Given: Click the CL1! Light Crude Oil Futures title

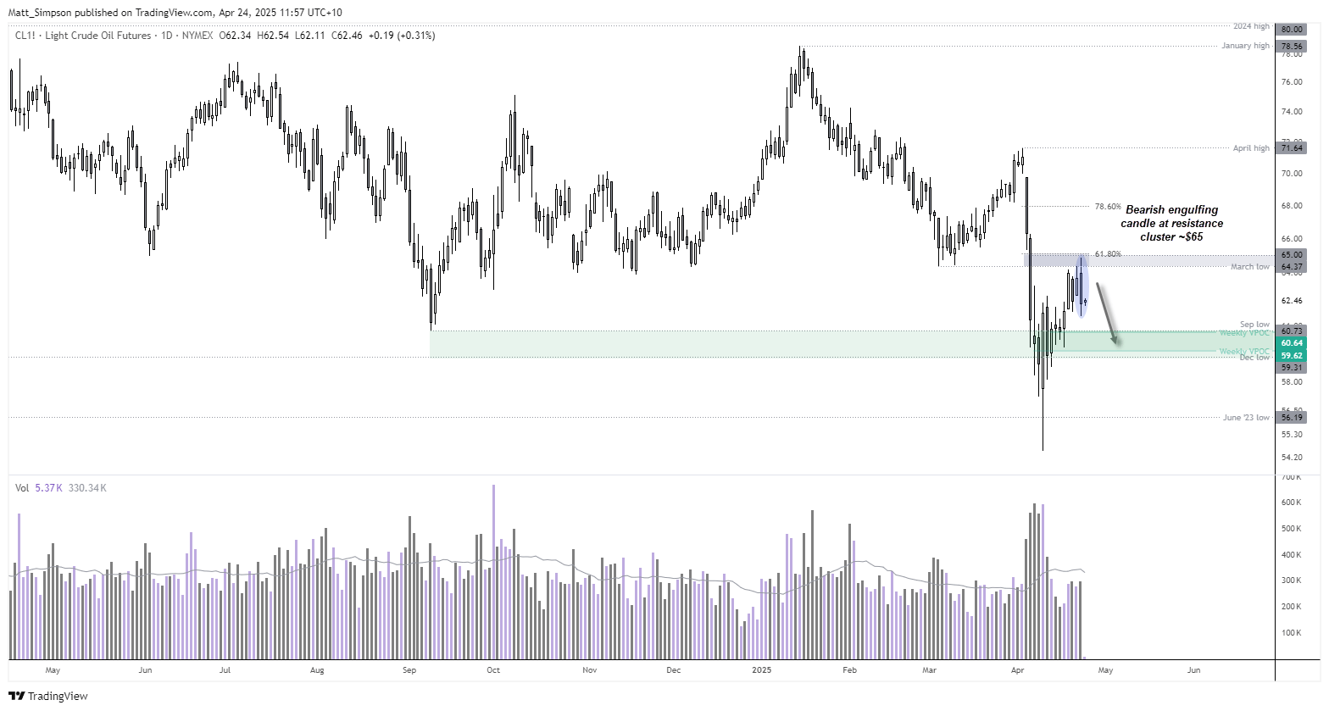Looking at the screenshot, I should tap(83, 36).
